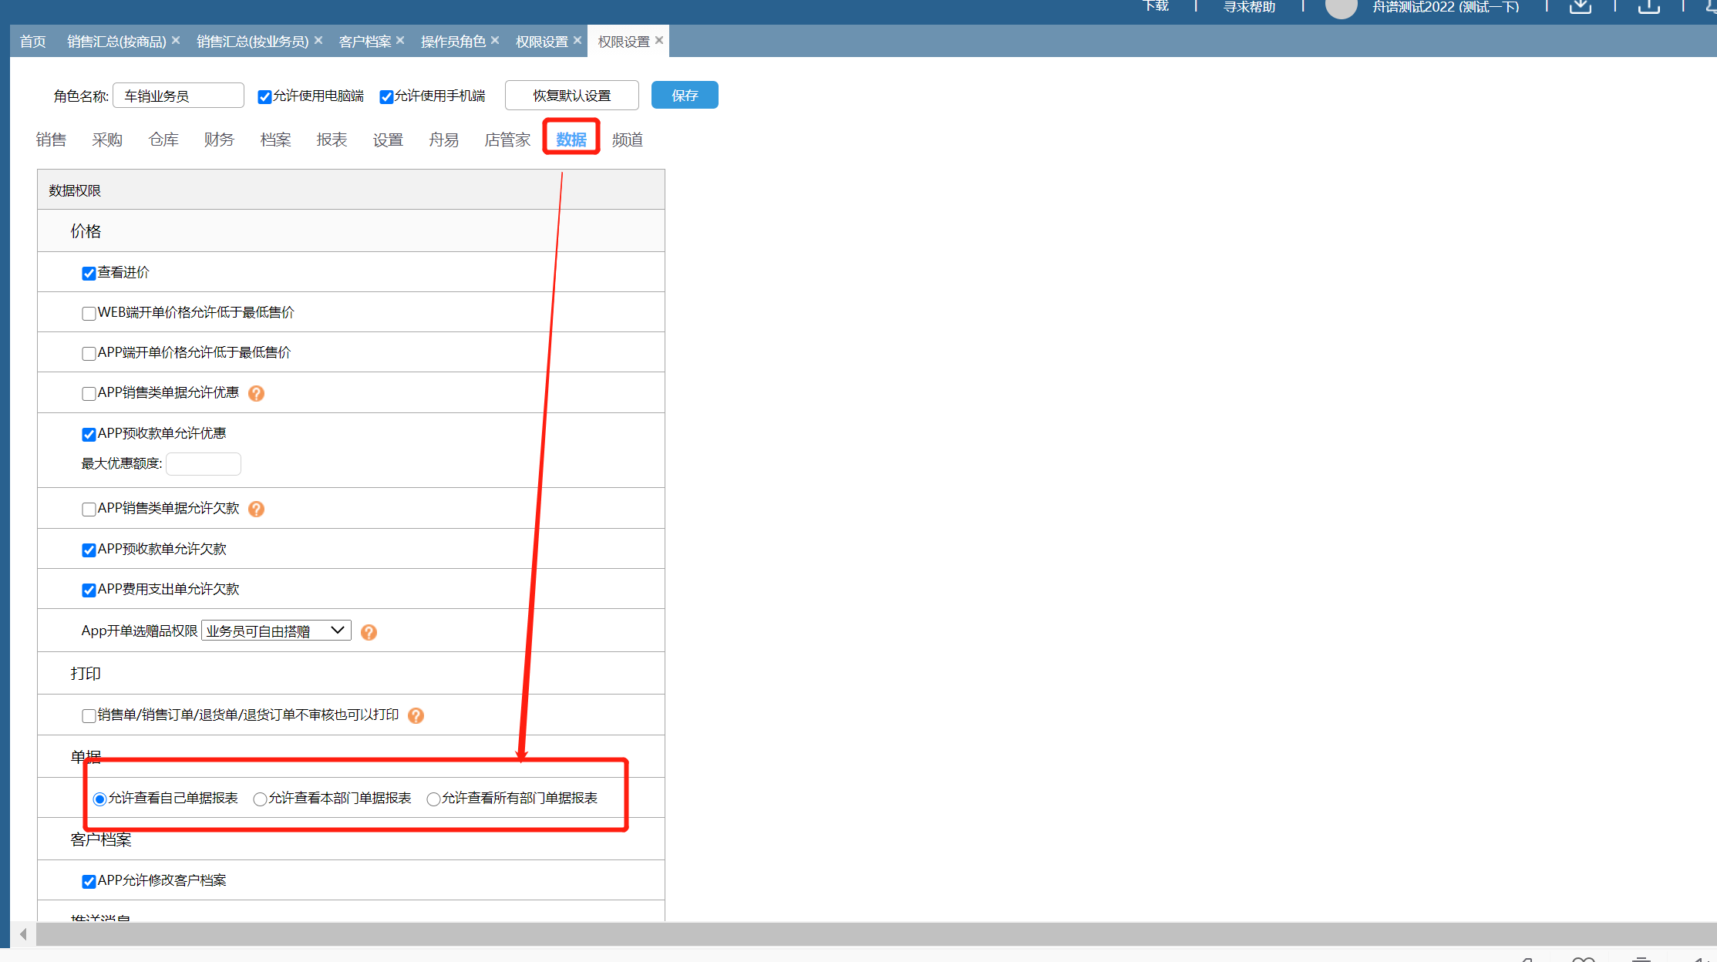Click 最大优惠额度 input field

[204, 464]
